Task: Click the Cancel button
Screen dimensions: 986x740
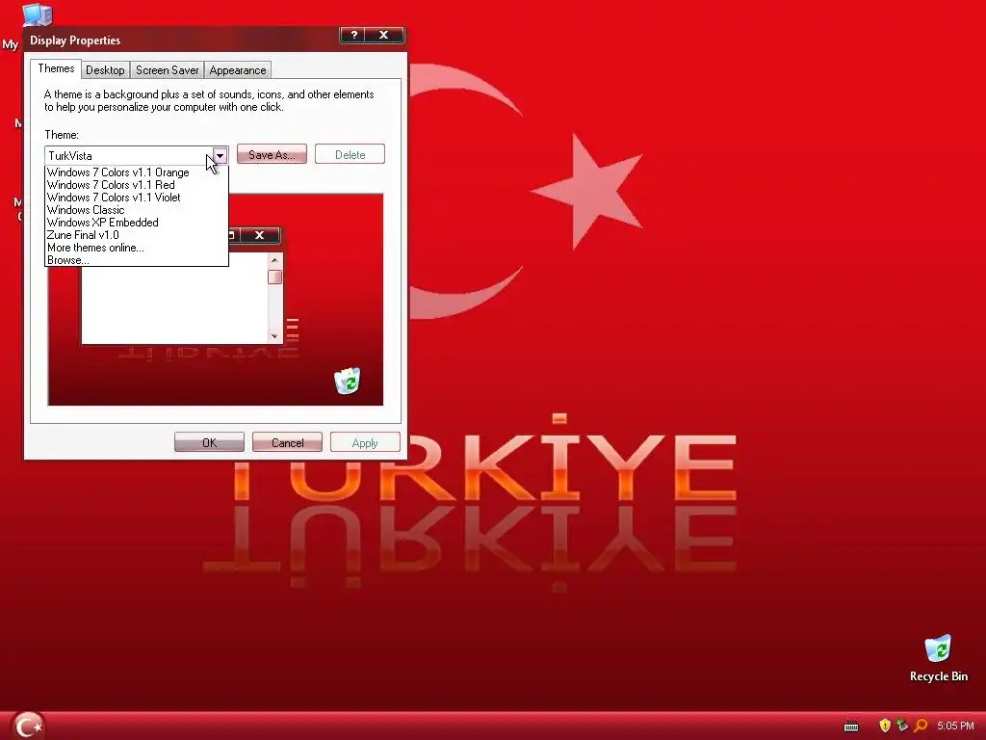Action: tap(287, 442)
